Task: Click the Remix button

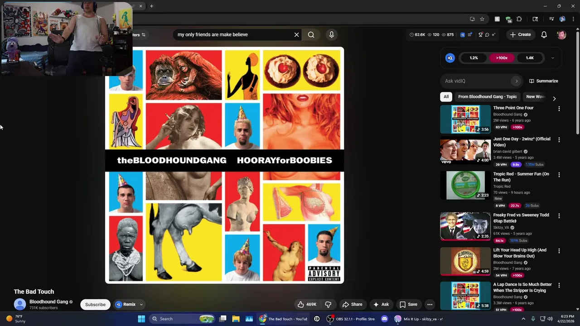Action: point(126,304)
